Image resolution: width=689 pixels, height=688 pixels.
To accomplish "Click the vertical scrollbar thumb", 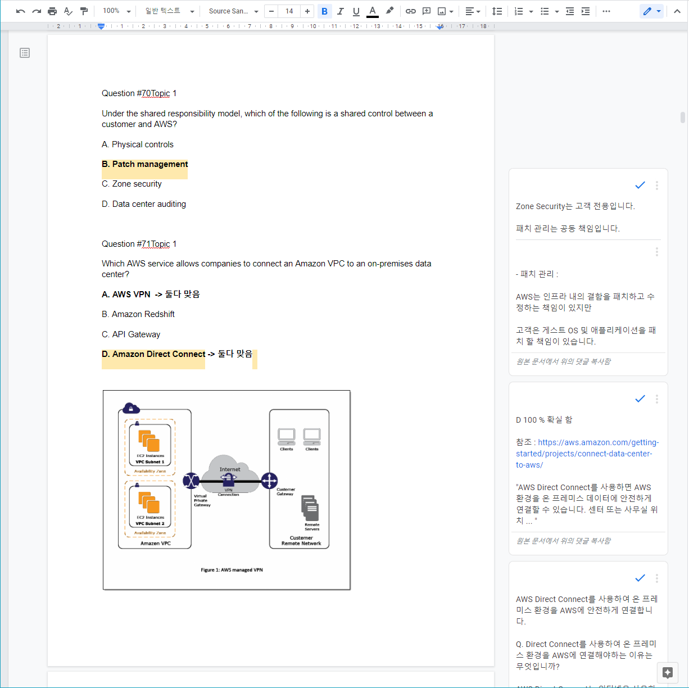I will pyautogui.click(x=683, y=117).
